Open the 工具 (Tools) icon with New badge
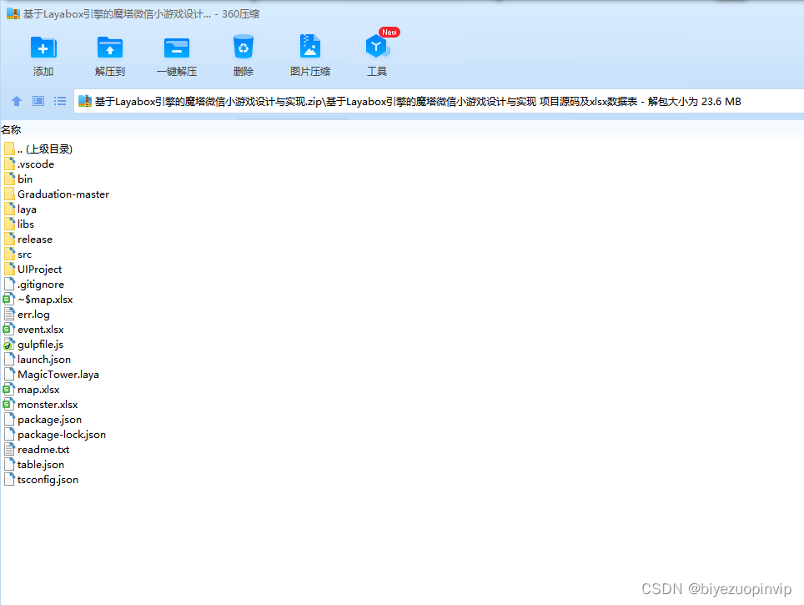The width and height of the screenshot is (804, 605). click(377, 47)
